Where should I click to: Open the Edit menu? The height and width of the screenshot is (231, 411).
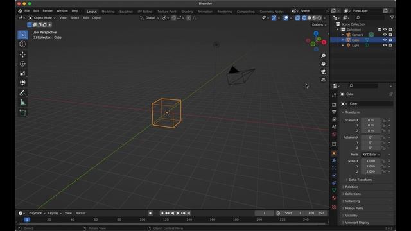(36, 11)
